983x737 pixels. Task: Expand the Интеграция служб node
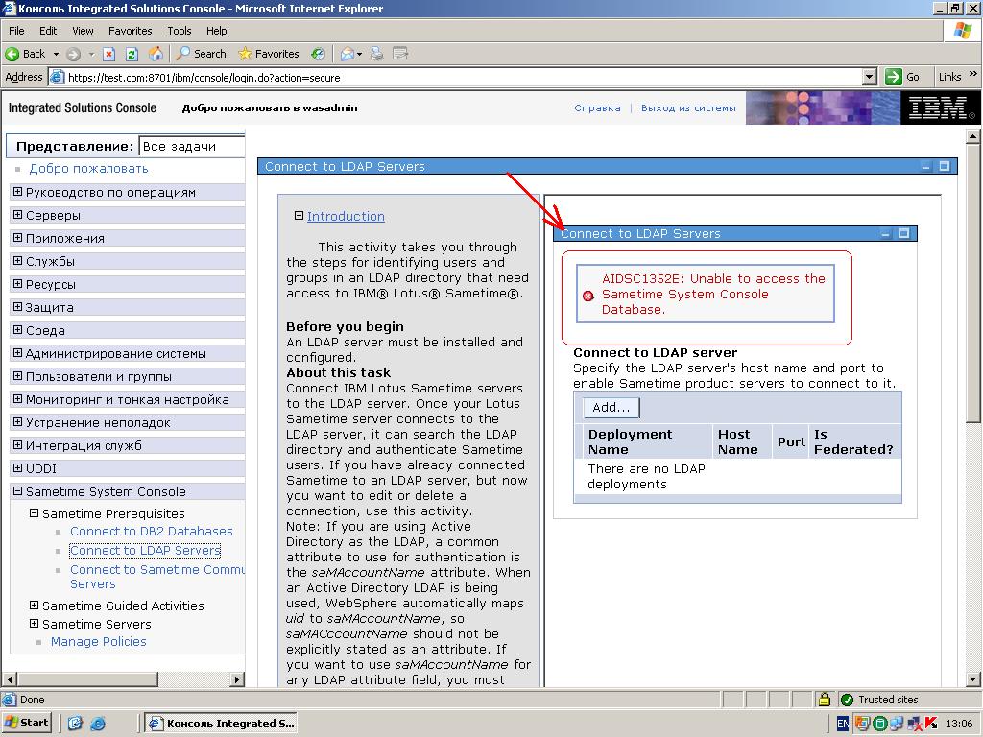click(x=18, y=445)
